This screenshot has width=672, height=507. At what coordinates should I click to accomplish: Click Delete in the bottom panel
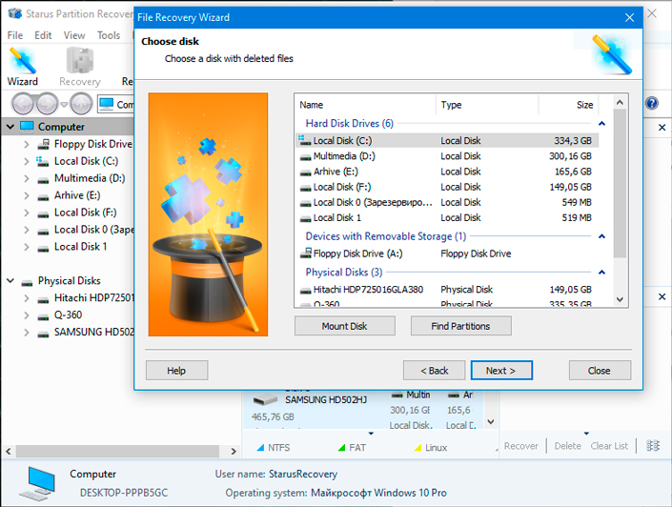tap(567, 446)
